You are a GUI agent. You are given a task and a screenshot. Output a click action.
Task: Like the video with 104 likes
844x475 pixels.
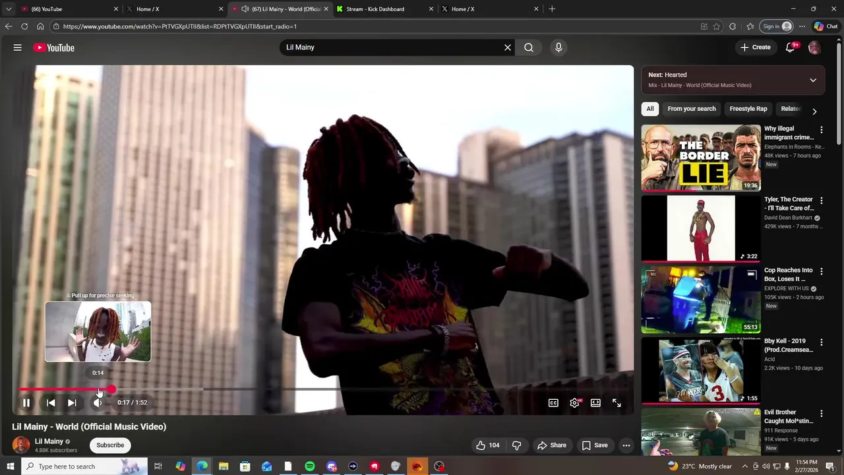(487, 445)
